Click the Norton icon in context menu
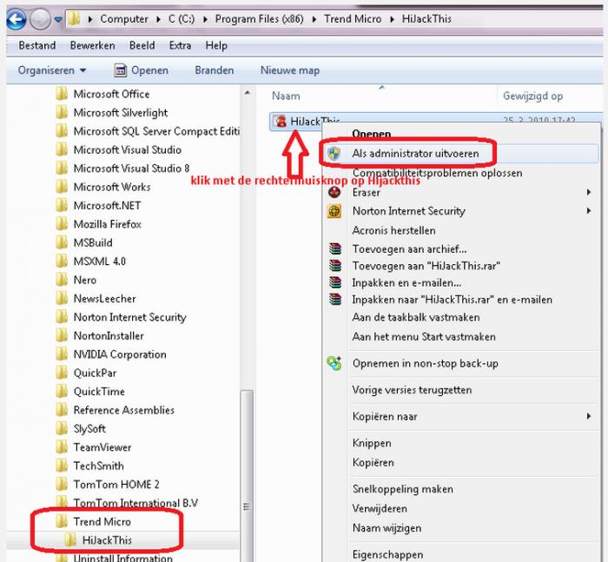The height and width of the screenshot is (562, 608). 334,211
